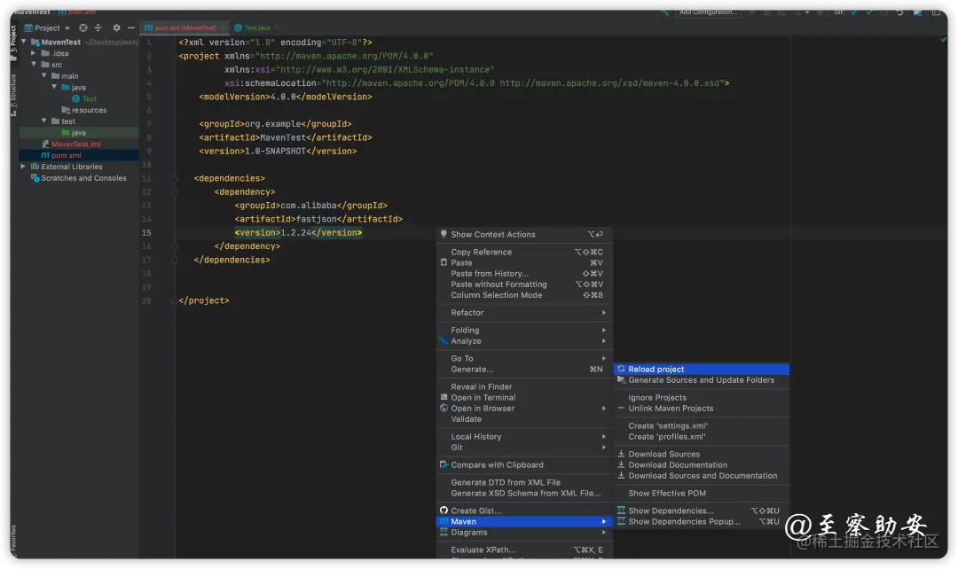
Task: Select Paste from the context menu
Action: [524, 263]
